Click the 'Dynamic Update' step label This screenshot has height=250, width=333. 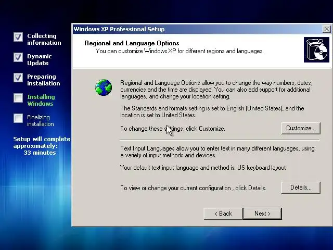[40, 60]
